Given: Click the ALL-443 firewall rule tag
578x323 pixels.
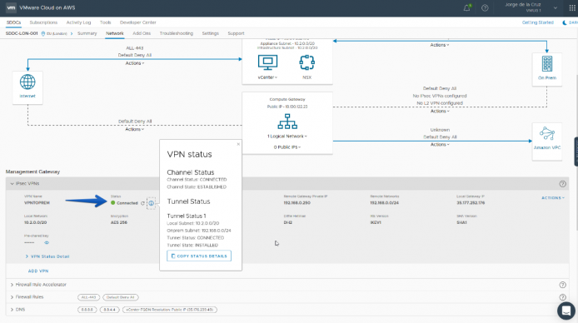Looking at the screenshot, I should (88, 297).
